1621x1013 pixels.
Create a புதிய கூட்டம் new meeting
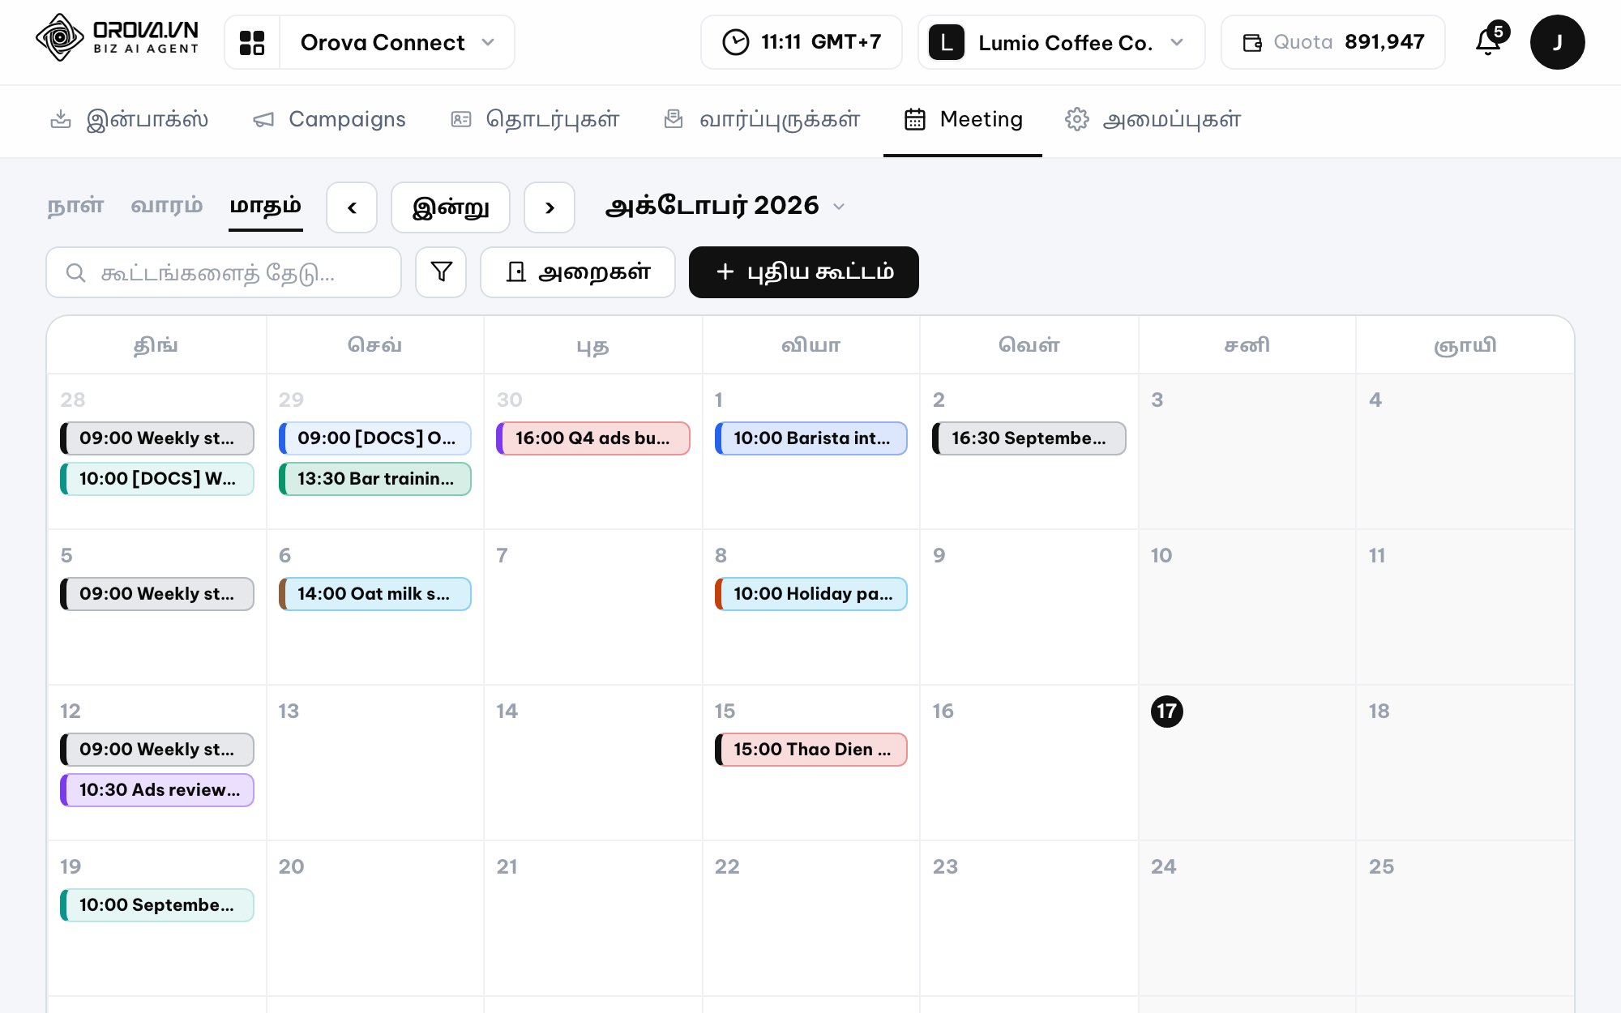coord(804,272)
